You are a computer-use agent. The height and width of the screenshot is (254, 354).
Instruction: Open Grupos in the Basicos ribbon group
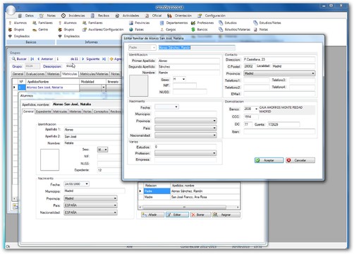tap(16, 30)
